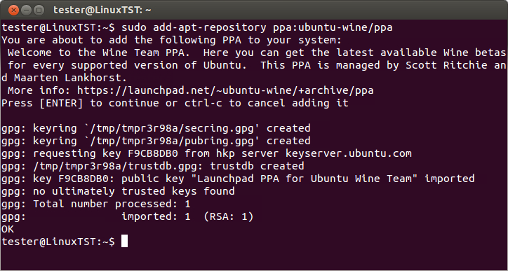This screenshot has height=271, width=508.
Task: Click the launchpad.net ubuntu-wine PPA URL
Action: point(225,90)
